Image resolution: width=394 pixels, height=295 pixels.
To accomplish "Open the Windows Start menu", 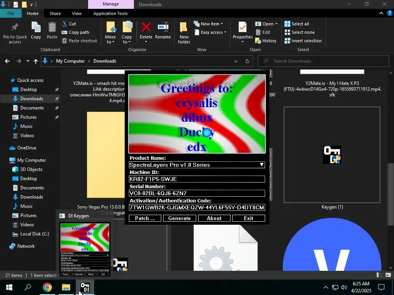I will 9,287.
